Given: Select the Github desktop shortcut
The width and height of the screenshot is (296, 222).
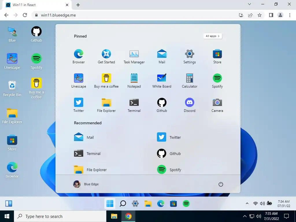Looking at the screenshot, I should 36,34.
